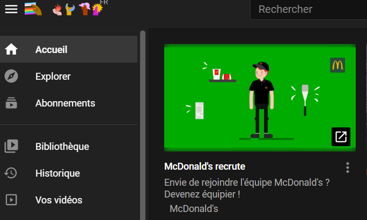The height and width of the screenshot is (220, 367).
Task: Click the Explorer compass icon
Action: pos(11,76)
